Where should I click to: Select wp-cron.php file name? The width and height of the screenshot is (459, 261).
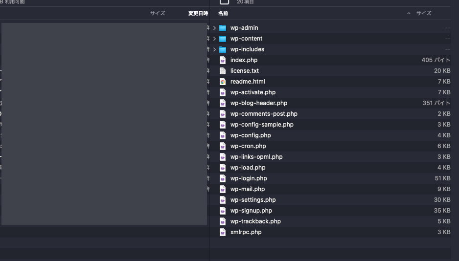248,146
